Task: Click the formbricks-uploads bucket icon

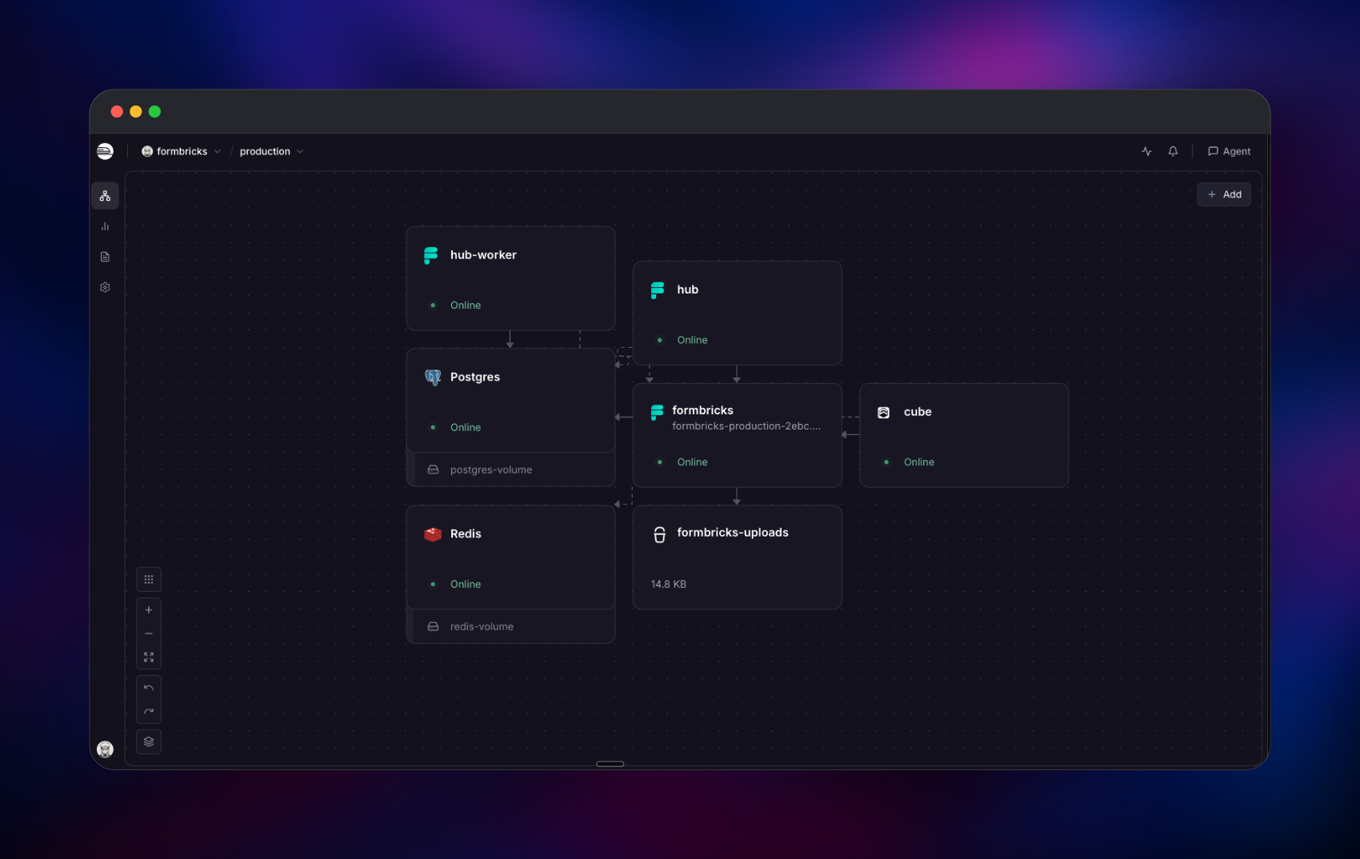Action: point(660,535)
